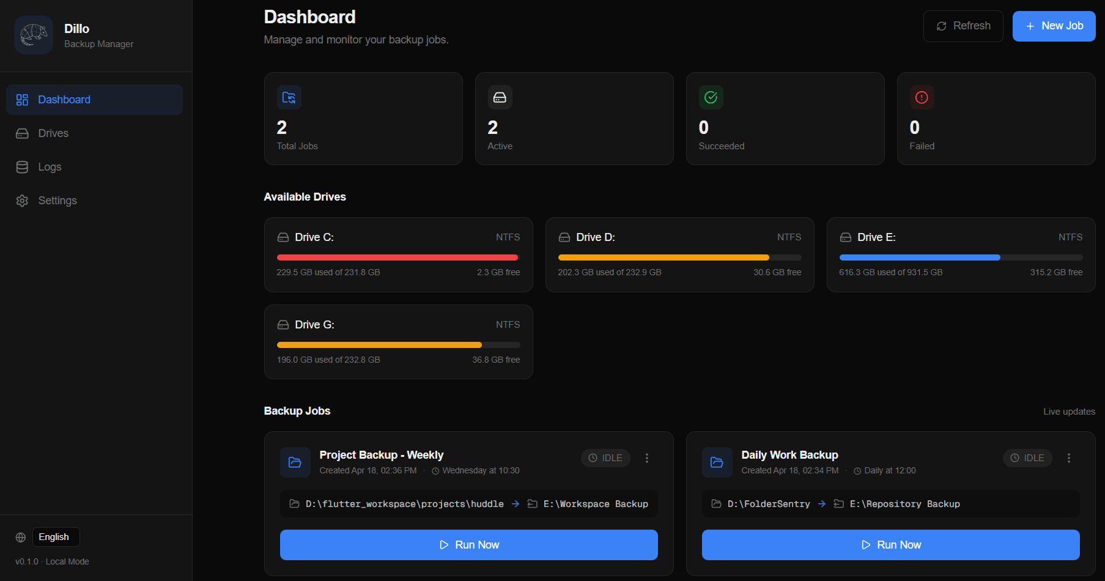This screenshot has width=1105, height=581.
Task: Click the clock icon beside Wednesday at 10:30
Action: click(435, 470)
